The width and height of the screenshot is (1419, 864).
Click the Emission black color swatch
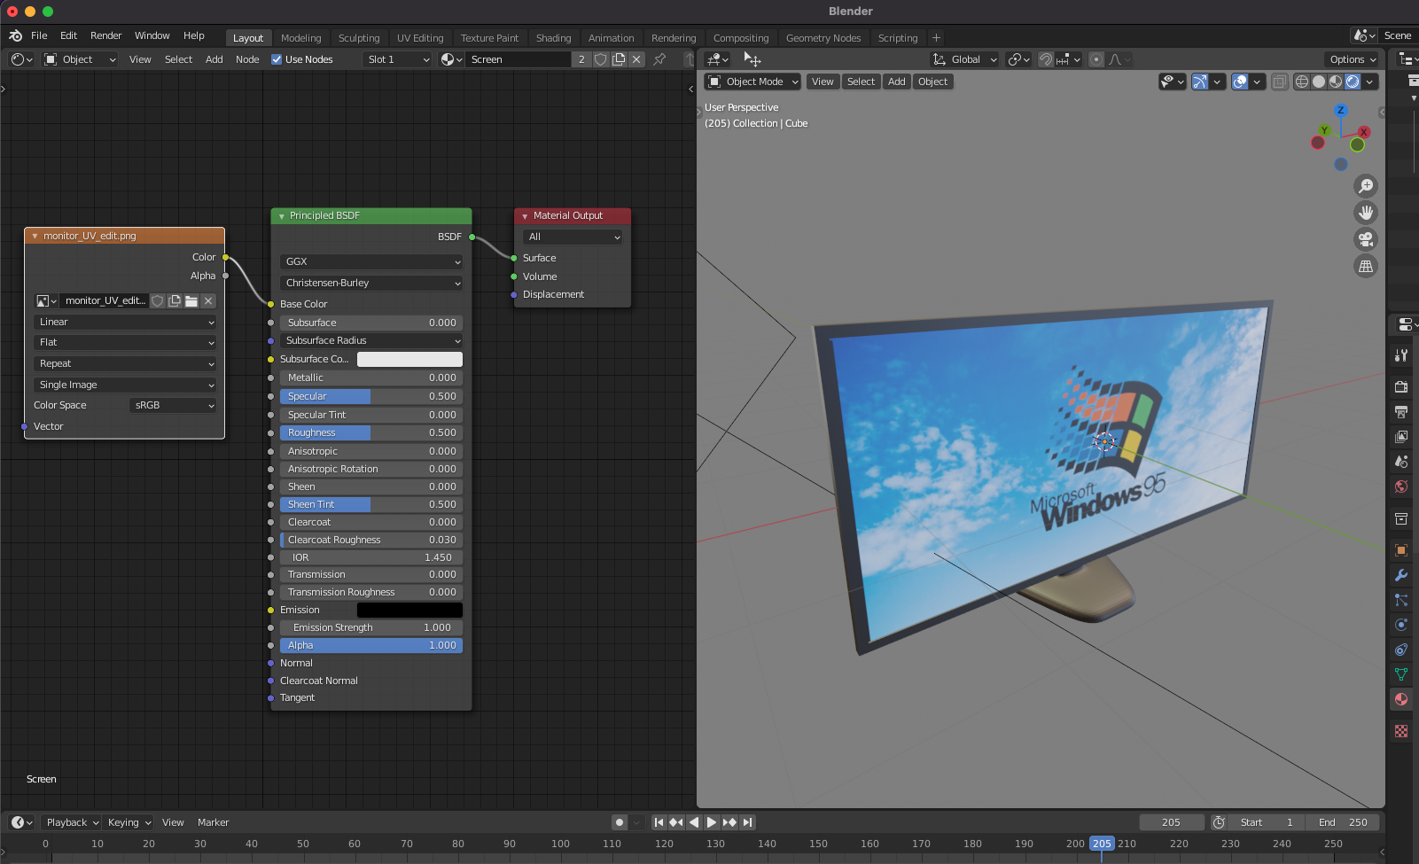(x=409, y=610)
